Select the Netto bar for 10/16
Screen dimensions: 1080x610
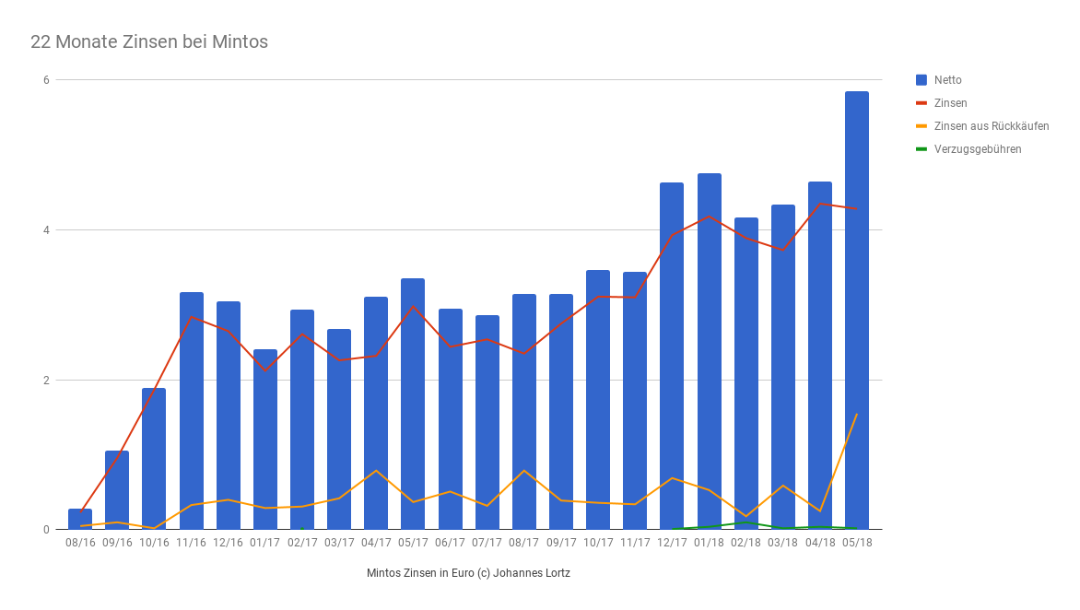[x=154, y=459]
